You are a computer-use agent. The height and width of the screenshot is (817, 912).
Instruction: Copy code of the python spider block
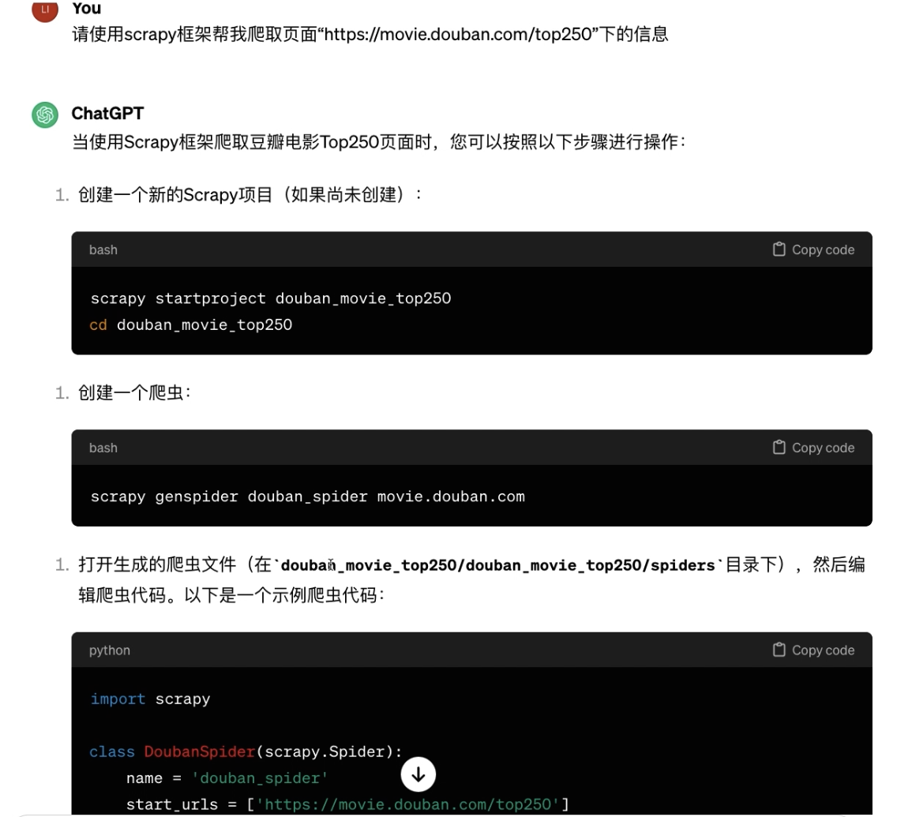813,650
